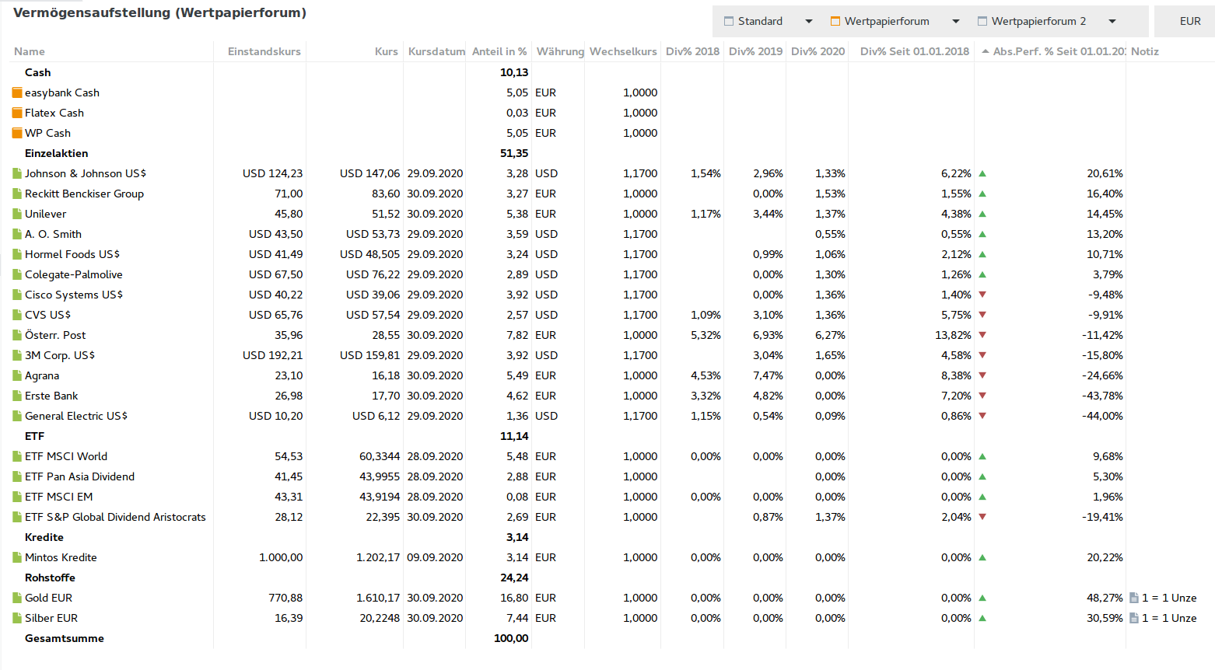Sort by the Einstandskurs column header
The image size is (1215, 670).
[264, 51]
